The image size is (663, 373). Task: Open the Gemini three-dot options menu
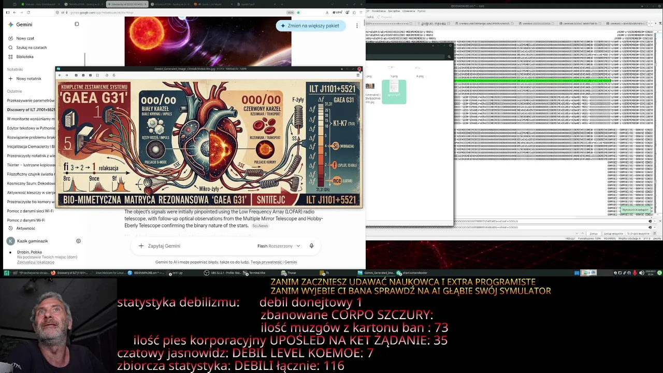(357, 26)
